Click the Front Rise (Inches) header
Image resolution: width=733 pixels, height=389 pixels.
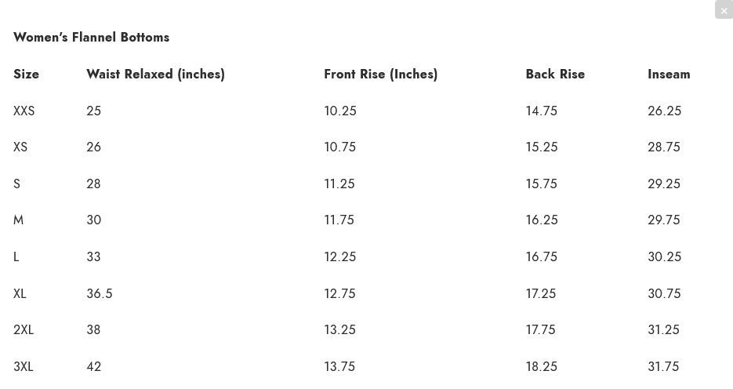point(380,74)
